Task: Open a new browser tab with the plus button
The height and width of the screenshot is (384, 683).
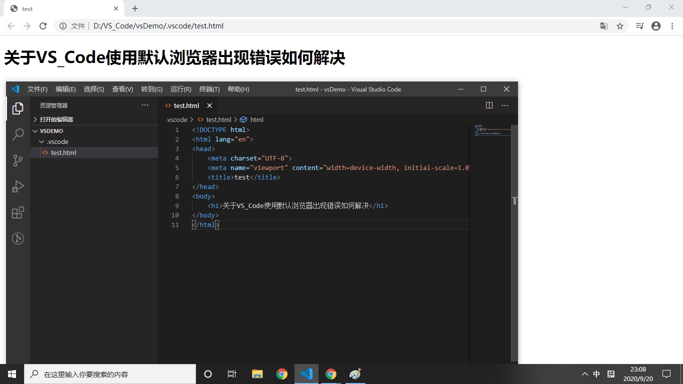Action: coord(134,8)
